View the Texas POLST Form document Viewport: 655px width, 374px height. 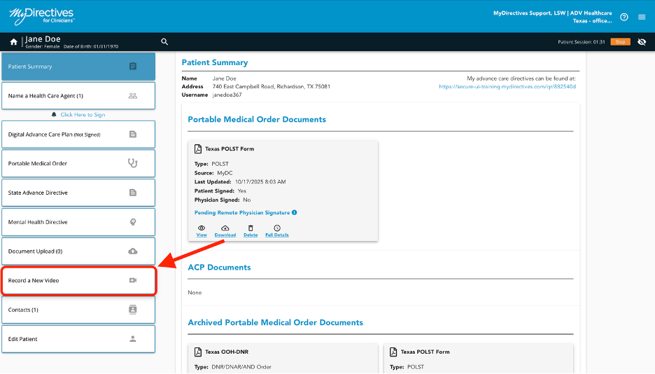(202, 231)
